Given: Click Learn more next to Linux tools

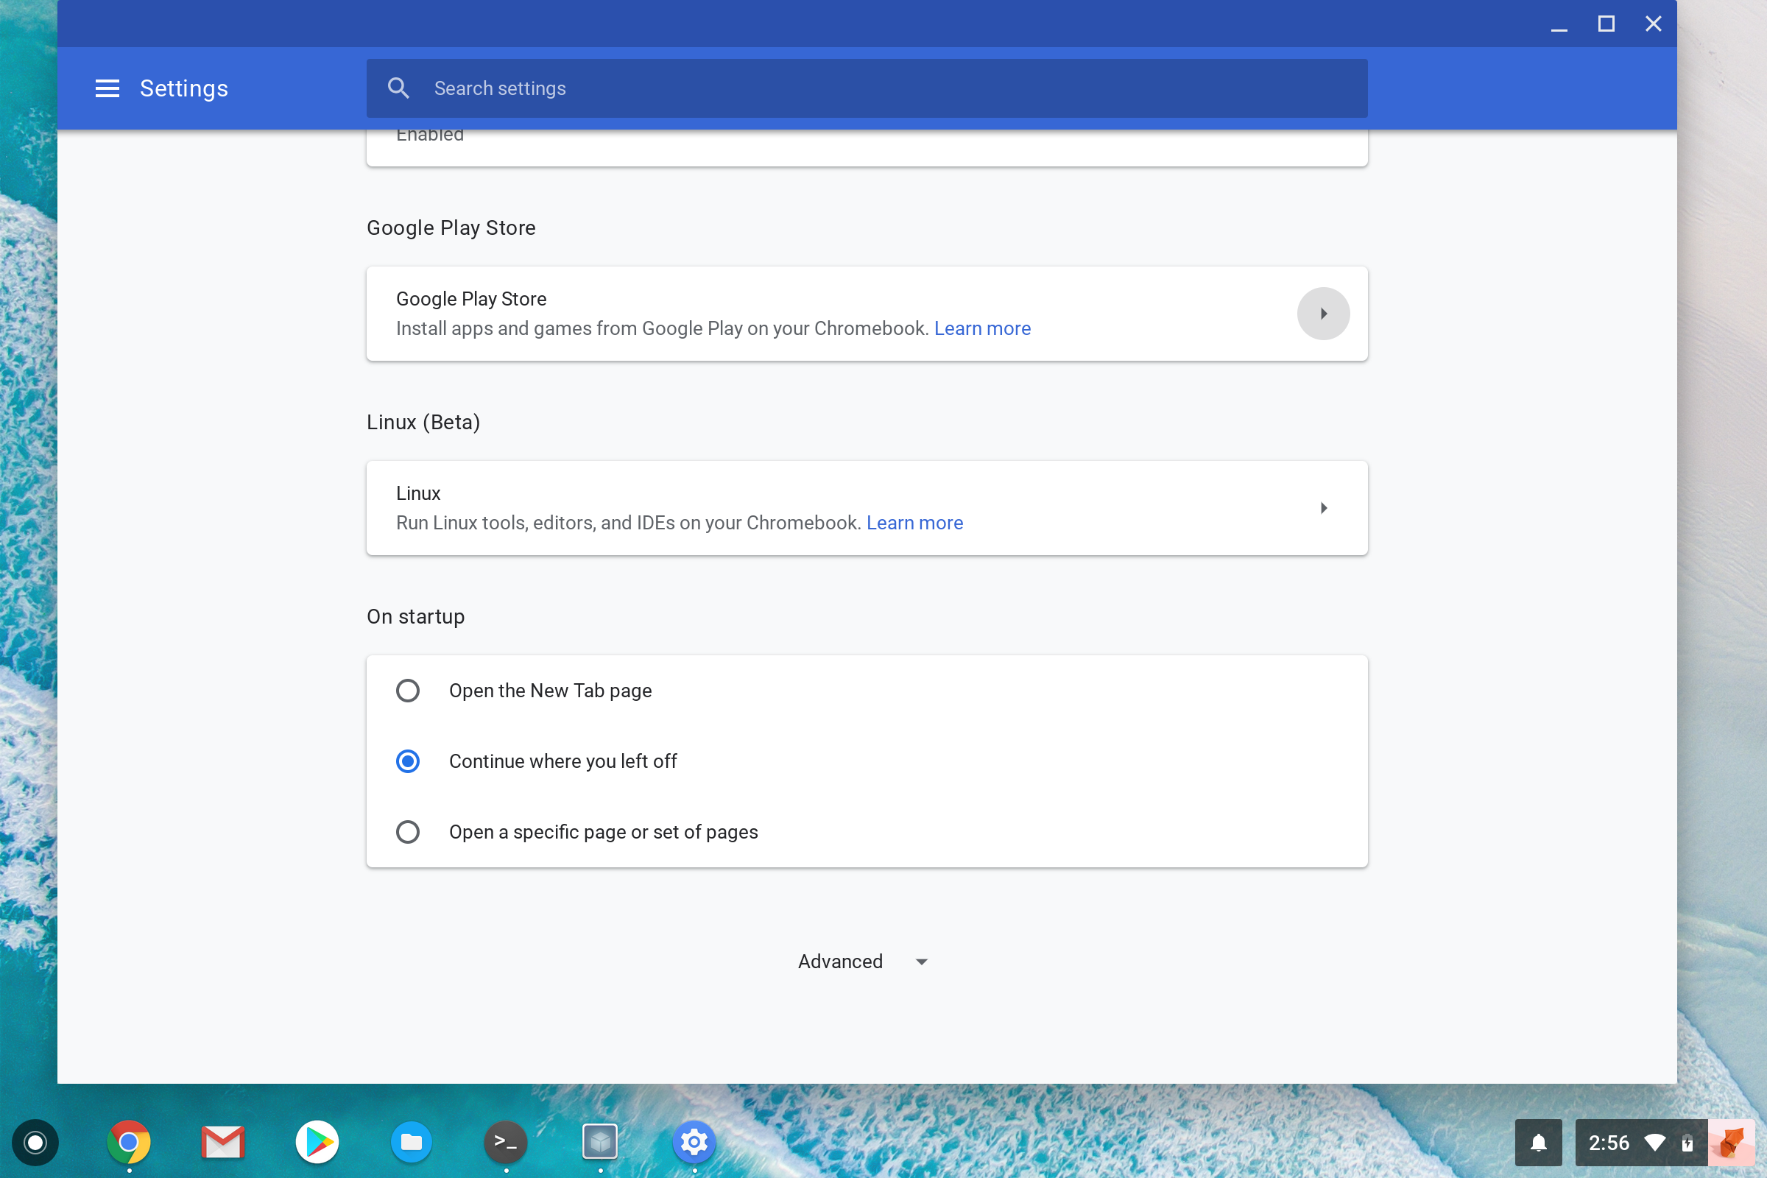Looking at the screenshot, I should (914, 523).
